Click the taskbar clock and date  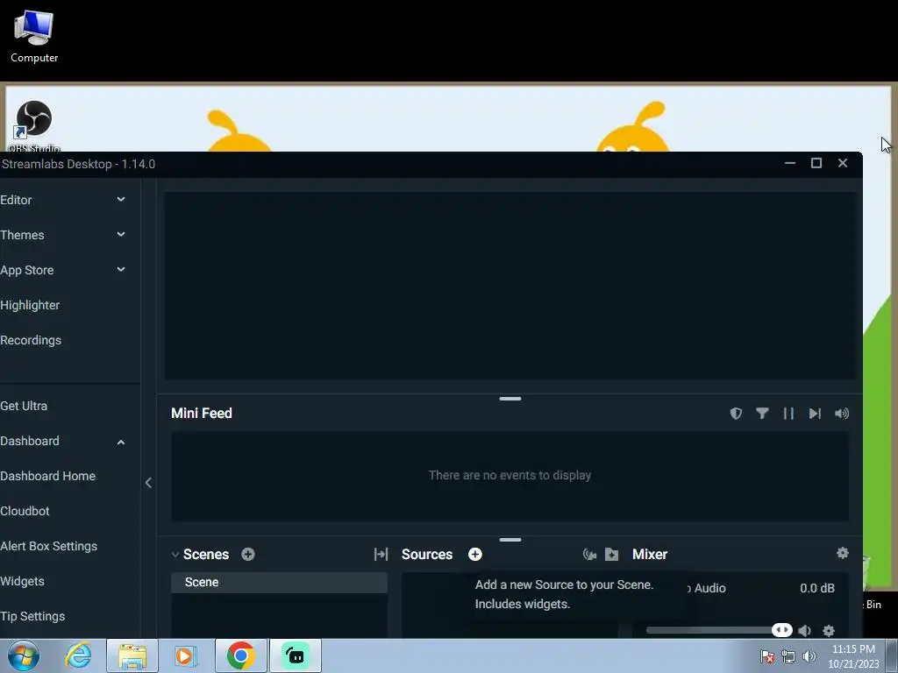(853, 656)
